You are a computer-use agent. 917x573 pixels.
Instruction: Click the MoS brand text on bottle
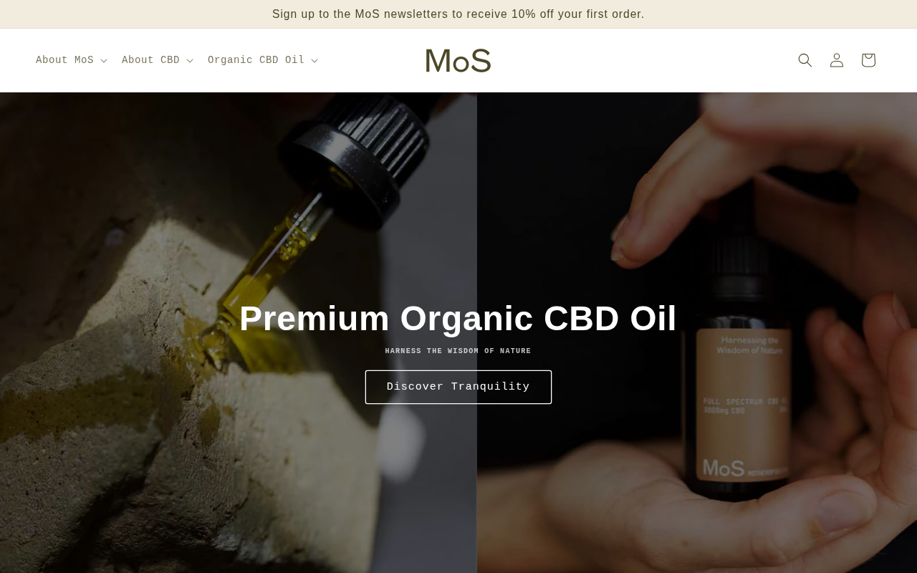(723, 468)
